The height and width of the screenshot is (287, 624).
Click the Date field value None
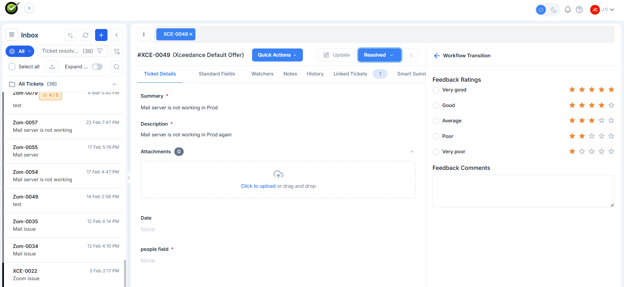tap(148, 229)
